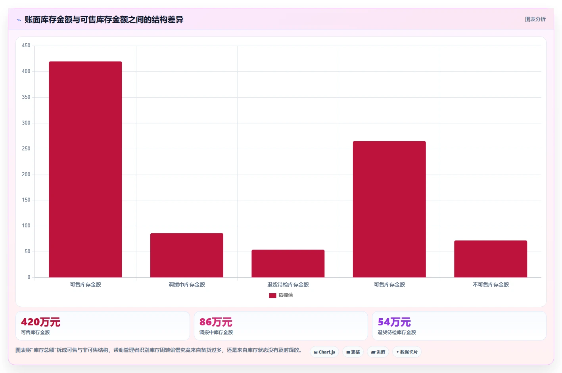Select the 表格 tag
This screenshot has height=373, width=562.
click(x=353, y=352)
